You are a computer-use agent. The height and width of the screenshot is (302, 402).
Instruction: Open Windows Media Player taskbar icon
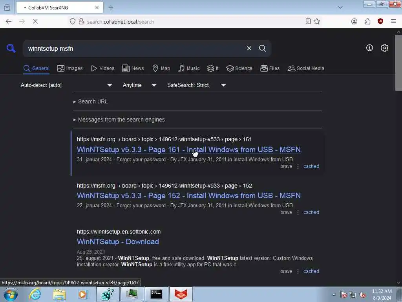click(x=82, y=294)
